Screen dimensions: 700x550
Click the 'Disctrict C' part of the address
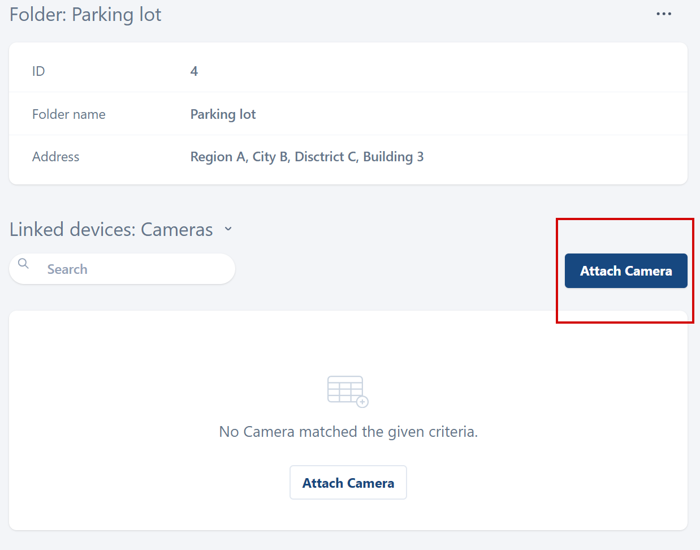(326, 157)
